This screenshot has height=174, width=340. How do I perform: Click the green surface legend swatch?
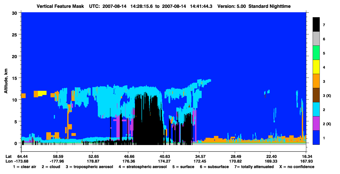(x=316, y=53)
